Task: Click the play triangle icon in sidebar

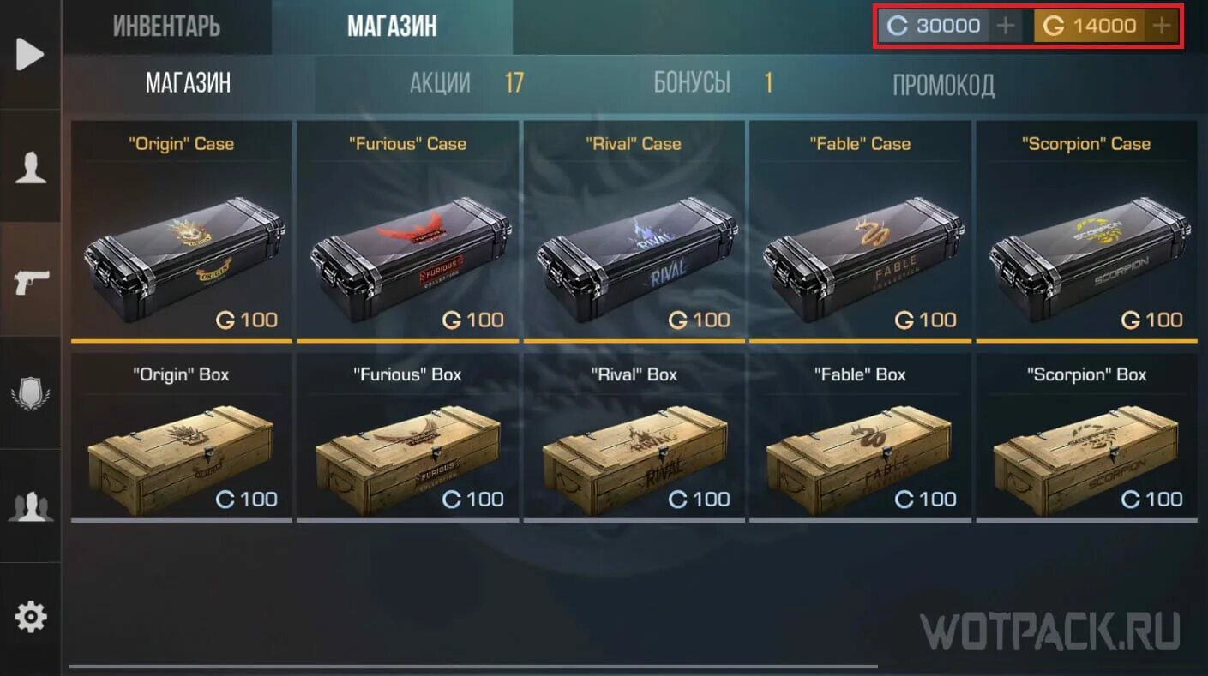Action: click(30, 55)
